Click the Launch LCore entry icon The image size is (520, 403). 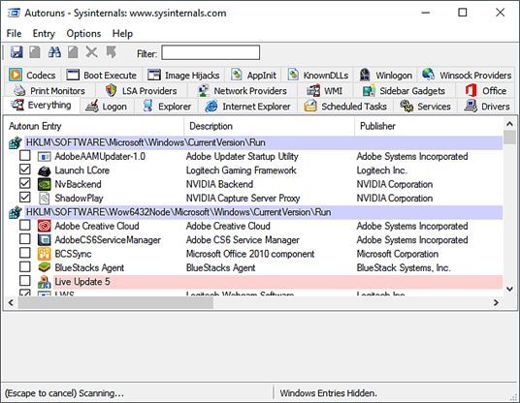pyautogui.click(x=44, y=170)
